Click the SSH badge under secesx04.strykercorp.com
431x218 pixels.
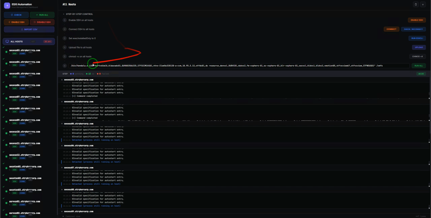[x=14, y=65]
